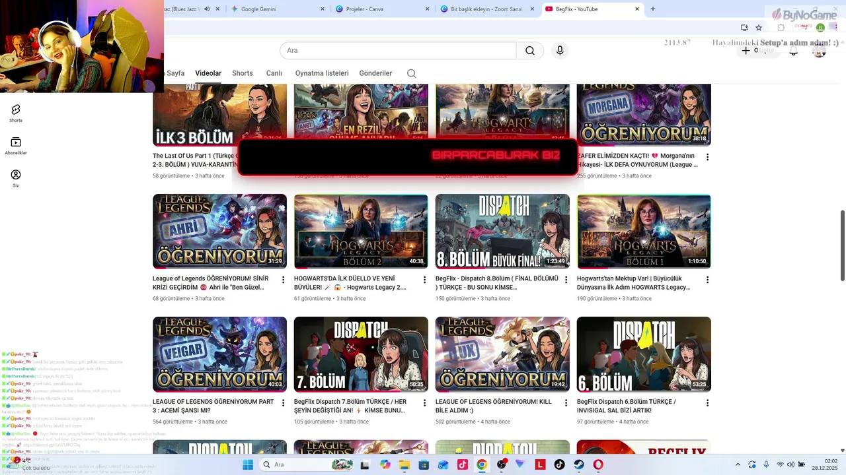
Task: Open Shorts in the left sidebar
Action: pos(16,113)
